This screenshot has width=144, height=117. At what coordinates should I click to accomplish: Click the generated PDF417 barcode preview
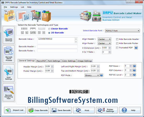(x=79, y=92)
